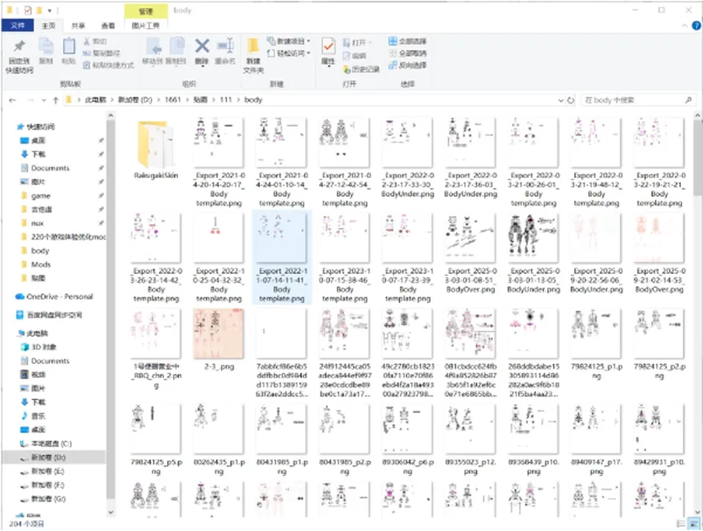Click the Rename (重命名) ribbon icon

pyautogui.click(x=225, y=45)
